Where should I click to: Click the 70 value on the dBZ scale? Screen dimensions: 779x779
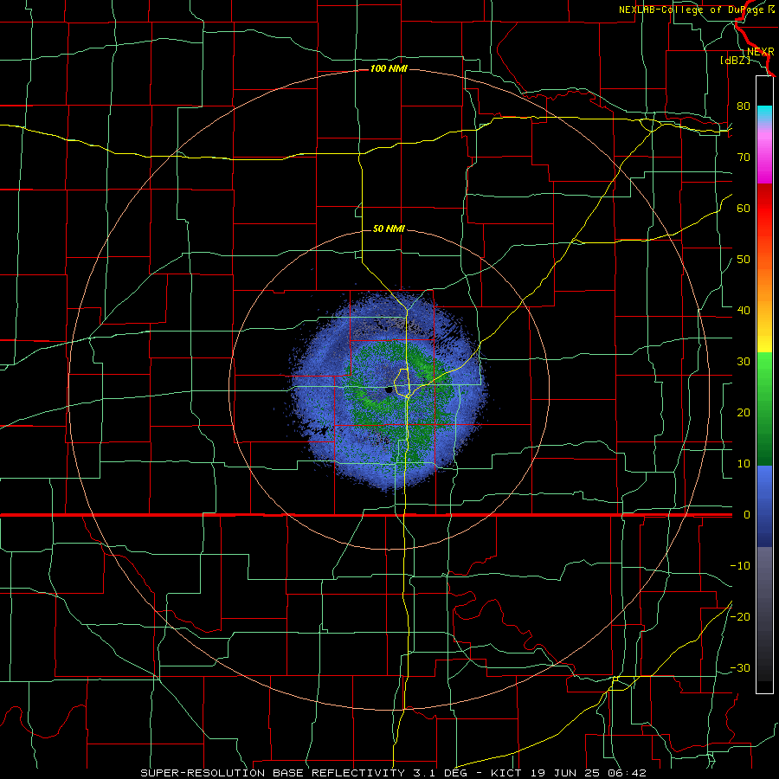click(744, 157)
